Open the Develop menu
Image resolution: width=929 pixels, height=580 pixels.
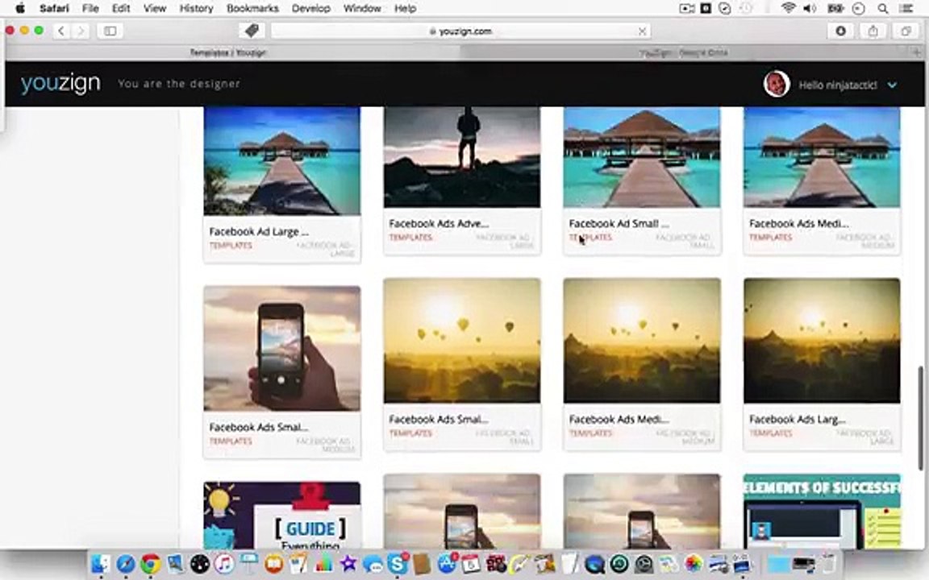[x=311, y=8]
